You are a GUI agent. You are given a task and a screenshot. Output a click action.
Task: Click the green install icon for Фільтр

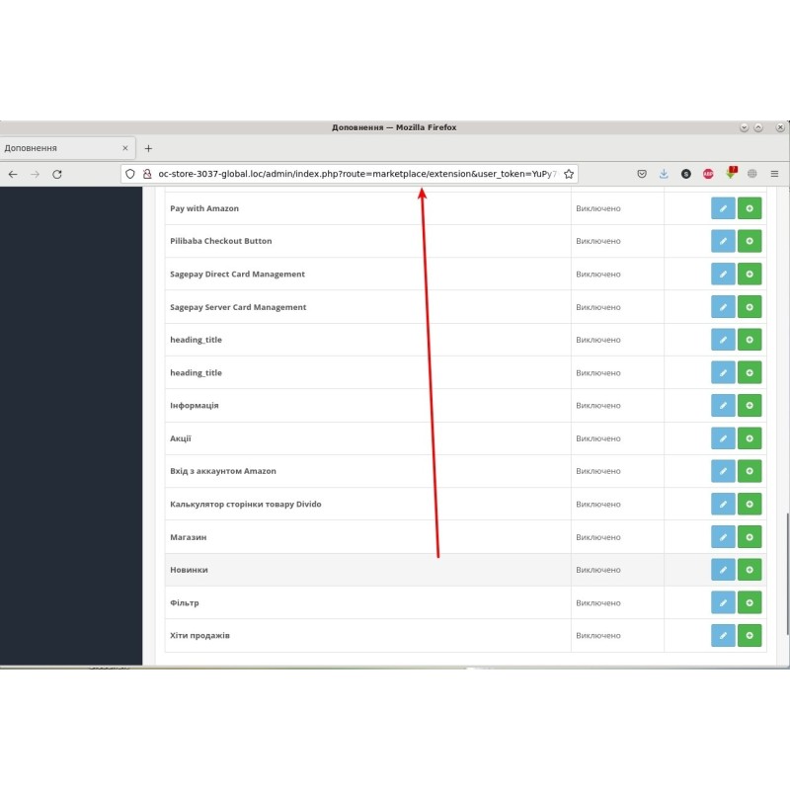point(750,602)
